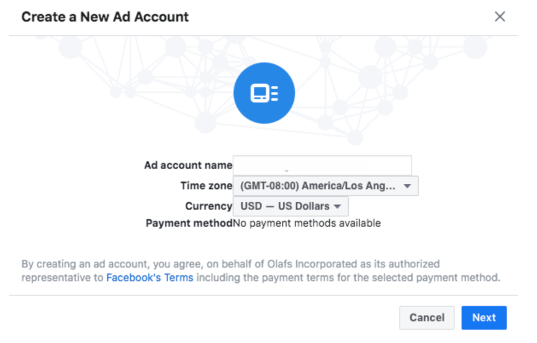The image size is (537, 343).
Task: Focus the Ad account name field
Action: (322, 165)
